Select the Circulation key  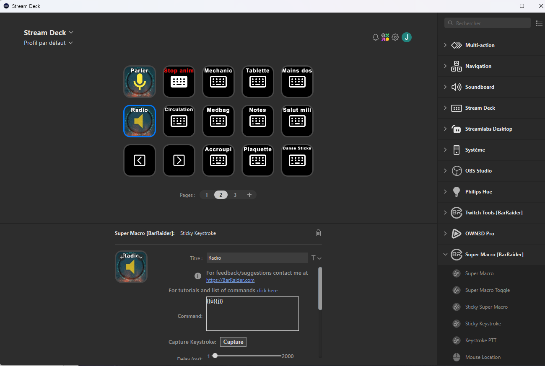(179, 121)
